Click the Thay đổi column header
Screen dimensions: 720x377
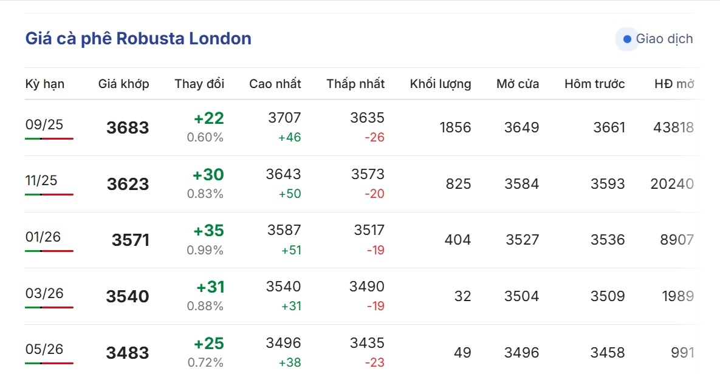click(x=199, y=84)
